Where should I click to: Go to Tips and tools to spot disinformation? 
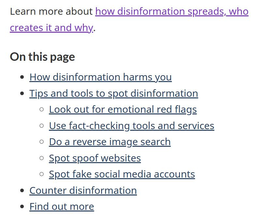pos(114,93)
